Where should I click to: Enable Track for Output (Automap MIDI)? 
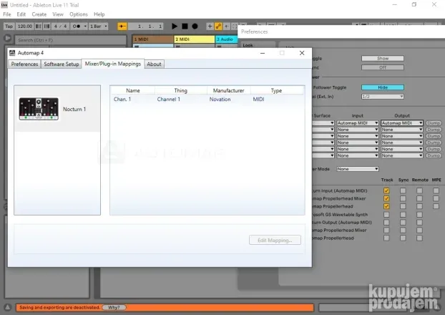pos(386,223)
